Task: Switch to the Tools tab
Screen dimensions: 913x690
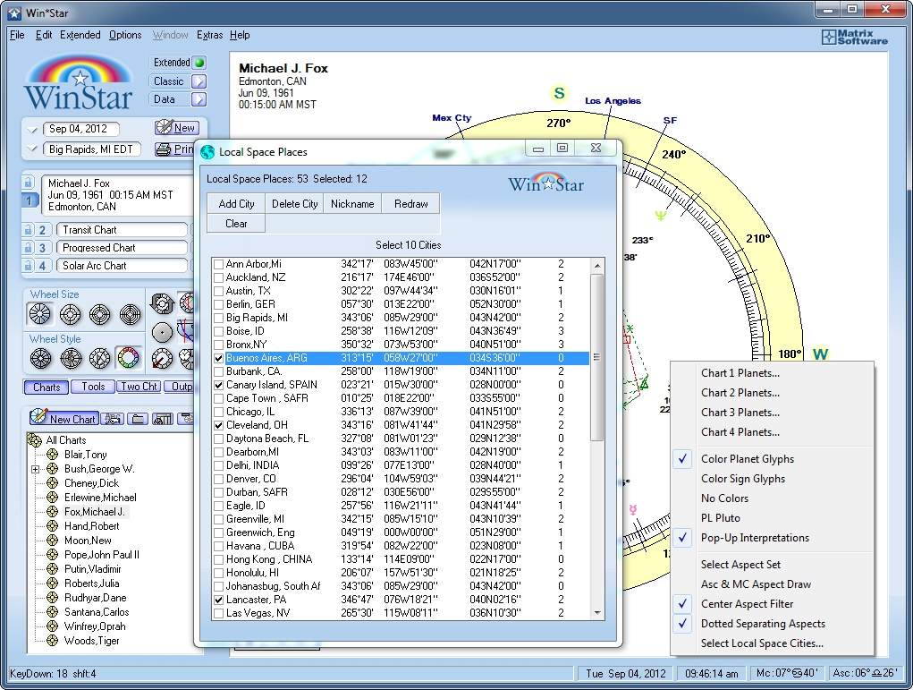Action: coord(93,387)
